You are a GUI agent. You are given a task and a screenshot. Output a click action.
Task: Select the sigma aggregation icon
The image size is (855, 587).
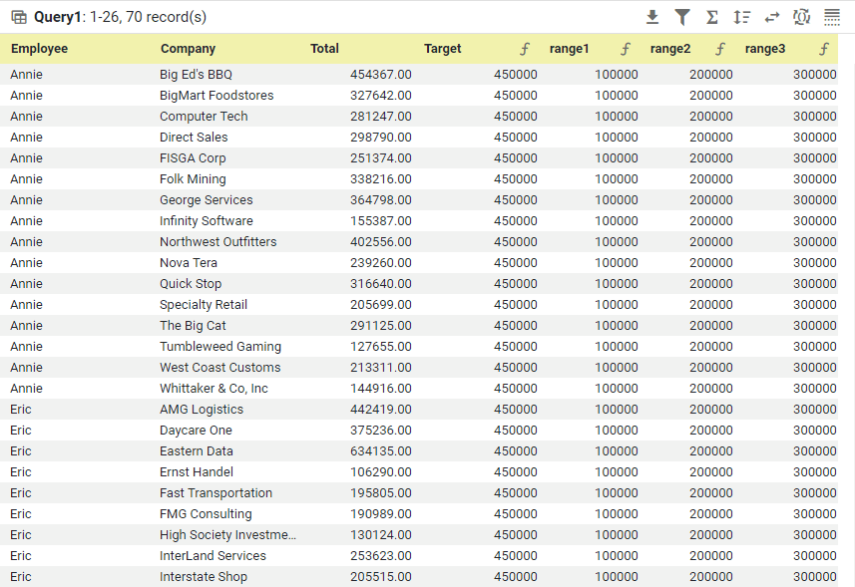pos(711,17)
